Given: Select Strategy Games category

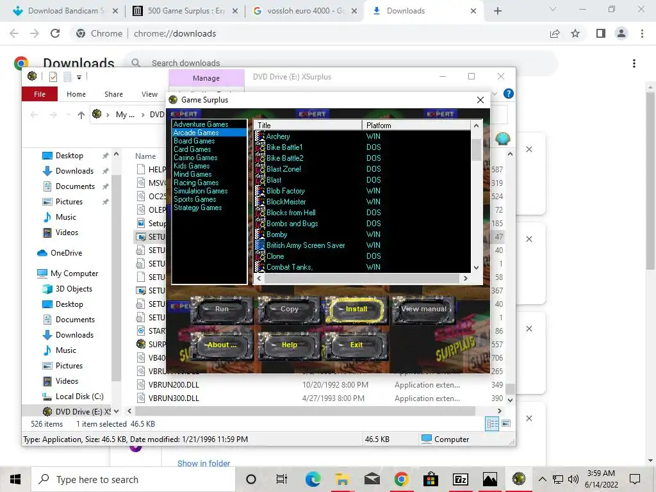Looking at the screenshot, I should pyautogui.click(x=197, y=208).
